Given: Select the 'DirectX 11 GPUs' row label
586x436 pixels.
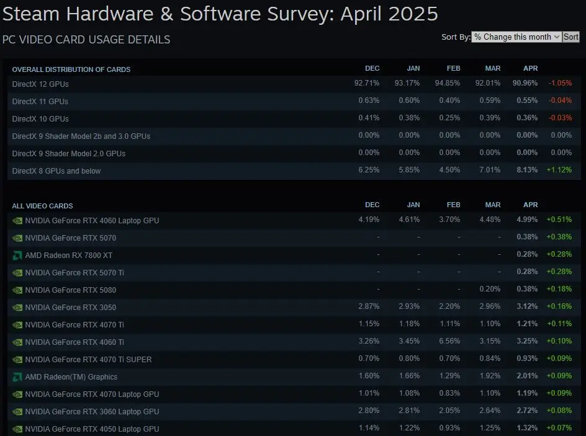Looking at the screenshot, I should pyautogui.click(x=40, y=102).
